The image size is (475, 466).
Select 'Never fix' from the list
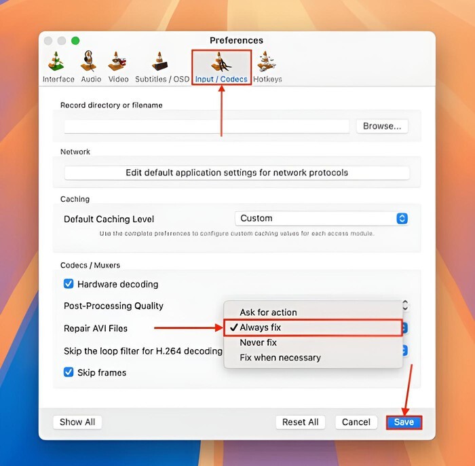coord(258,342)
